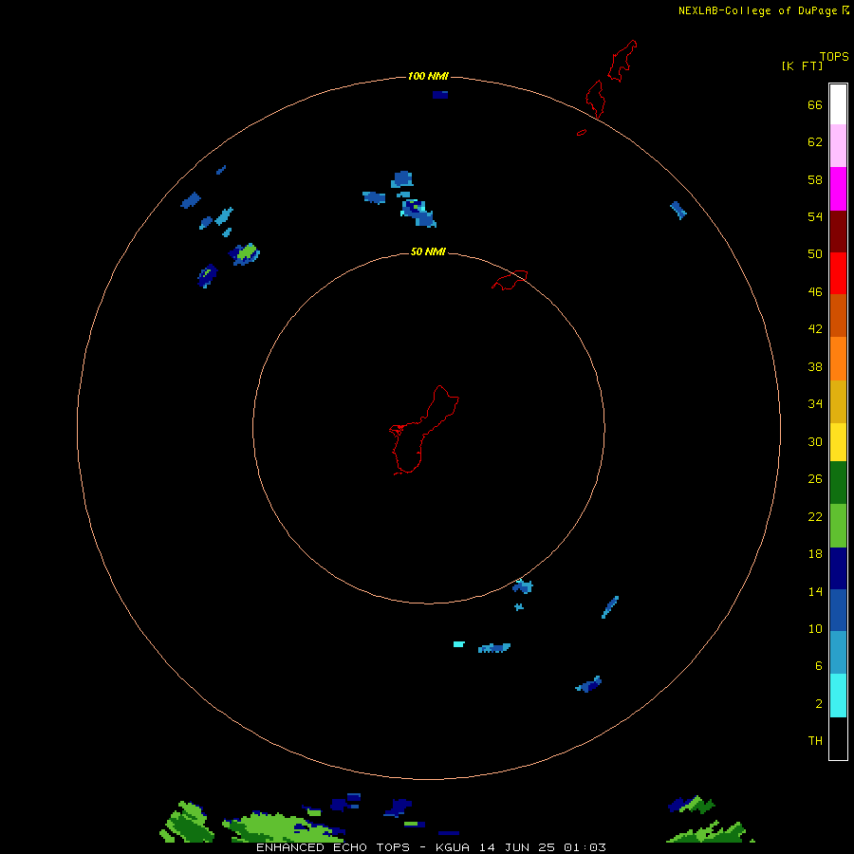Image resolution: width=854 pixels, height=854 pixels.
Task: Click the 46 value on the scale
Action: [x=815, y=292]
